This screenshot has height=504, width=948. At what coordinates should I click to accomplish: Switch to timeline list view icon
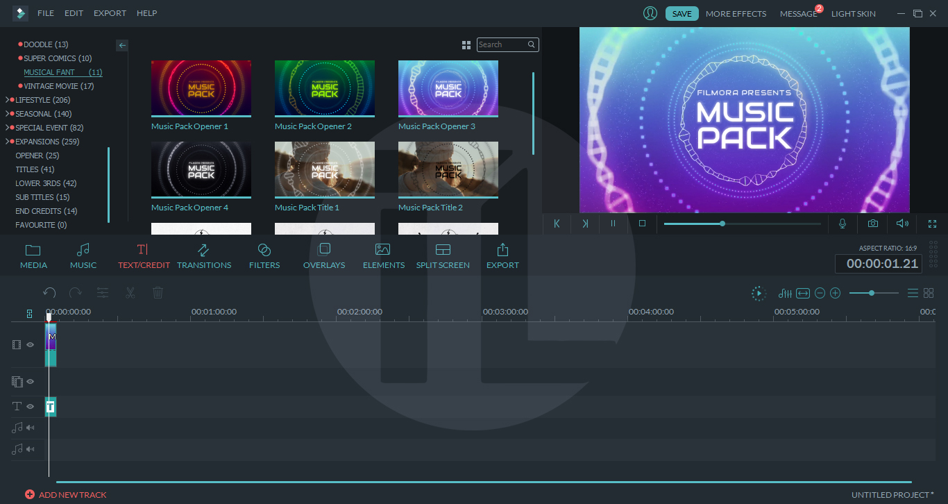pyautogui.click(x=913, y=294)
